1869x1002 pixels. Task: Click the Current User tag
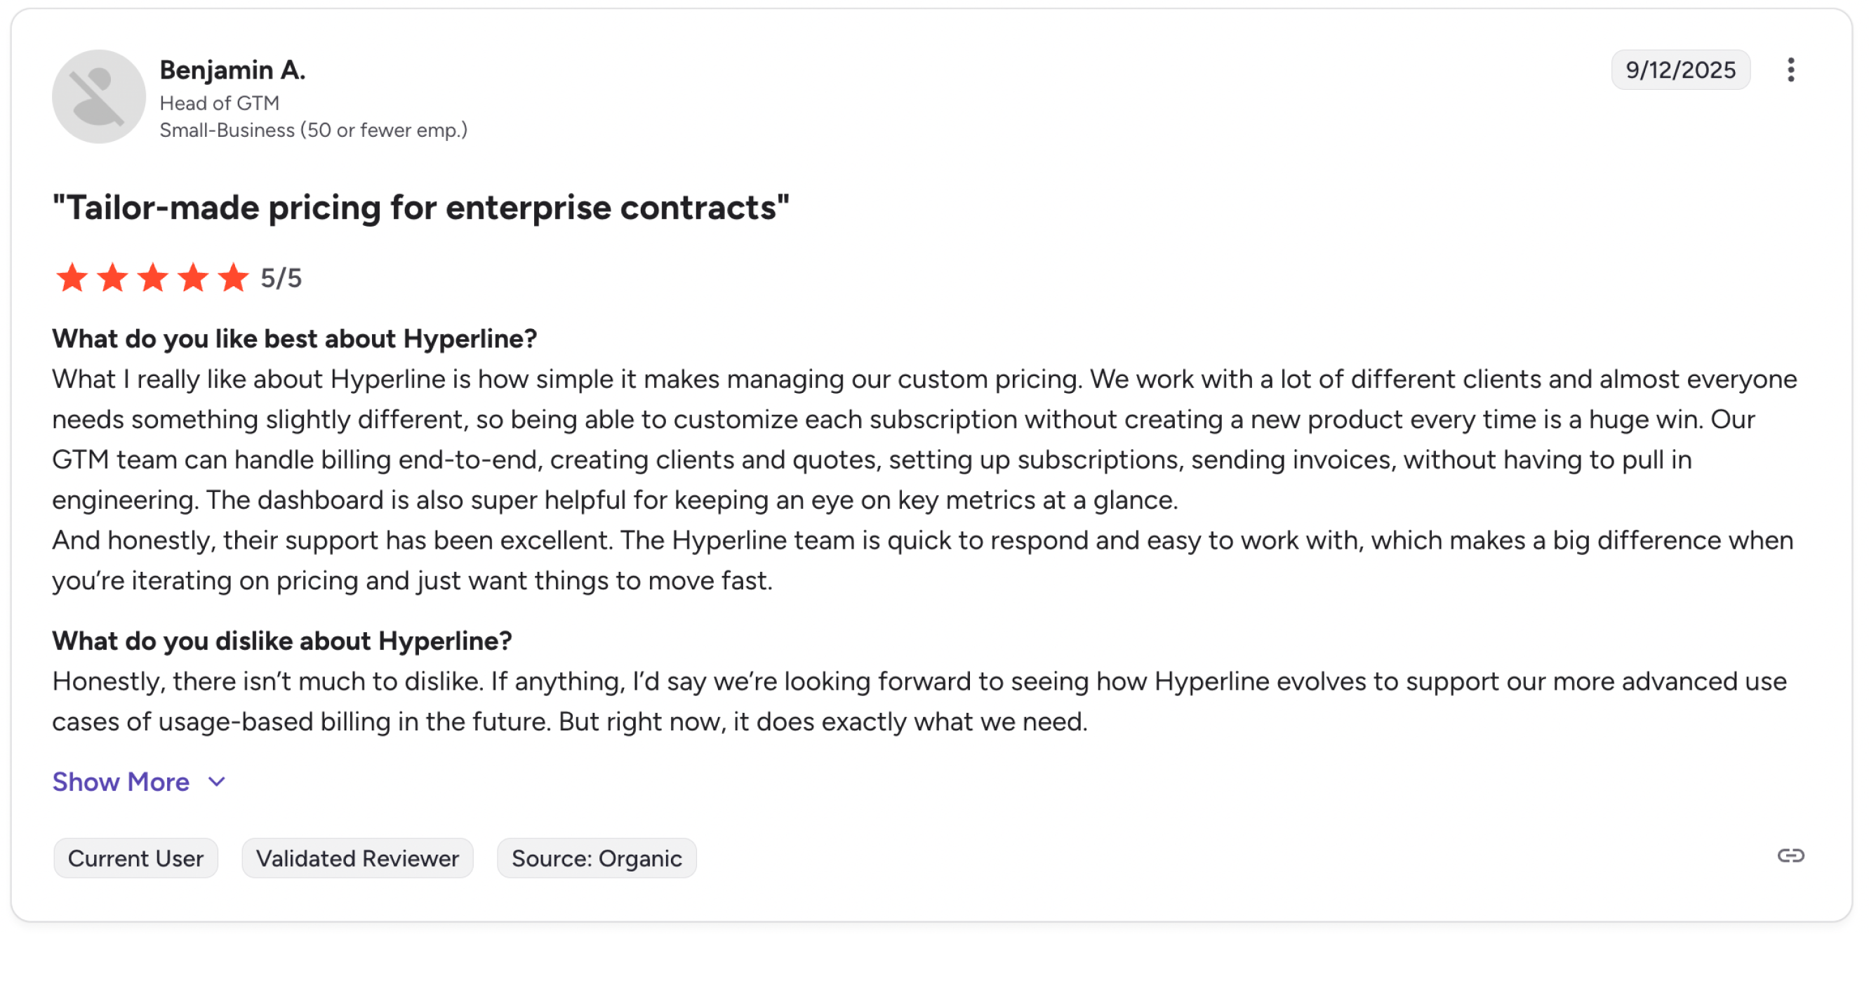coord(135,858)
